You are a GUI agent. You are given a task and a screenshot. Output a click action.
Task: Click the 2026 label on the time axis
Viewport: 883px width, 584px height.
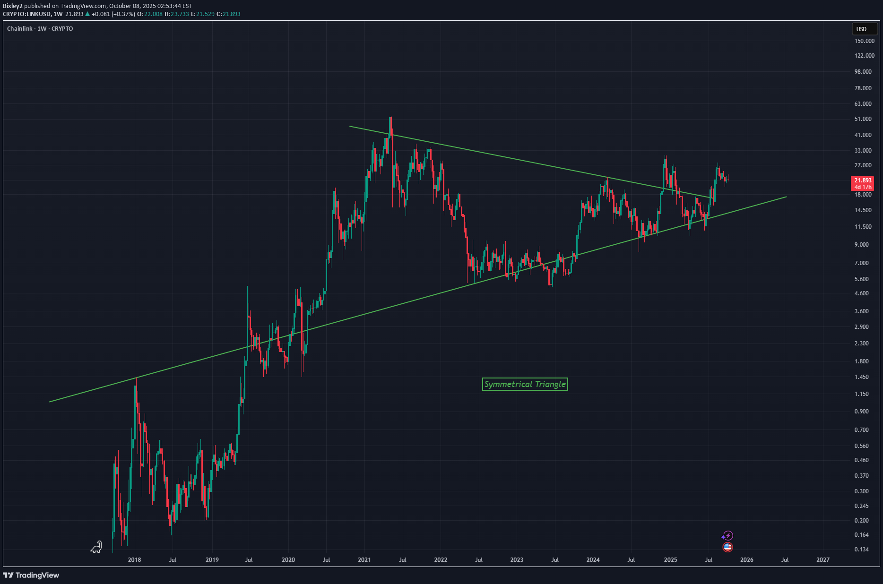click(x=746, y=560)
